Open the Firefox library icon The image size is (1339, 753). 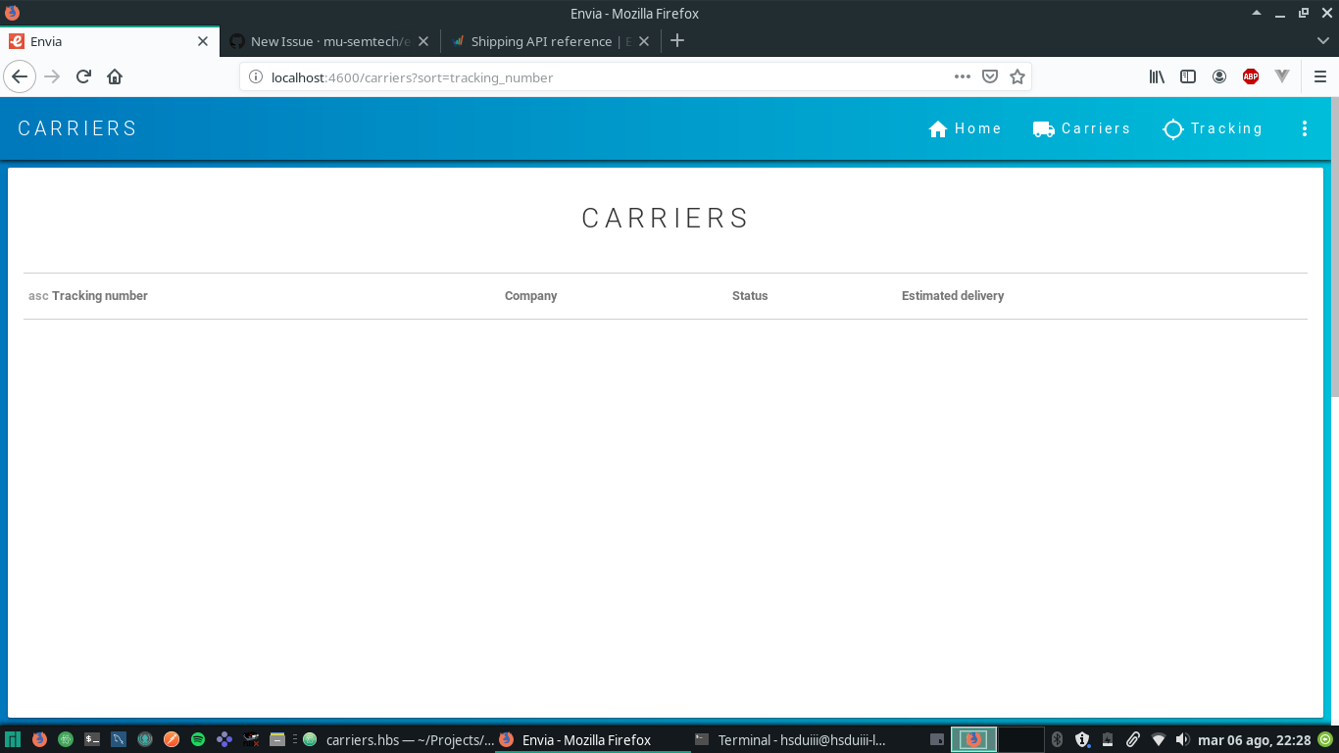(x=1157, y=76)
